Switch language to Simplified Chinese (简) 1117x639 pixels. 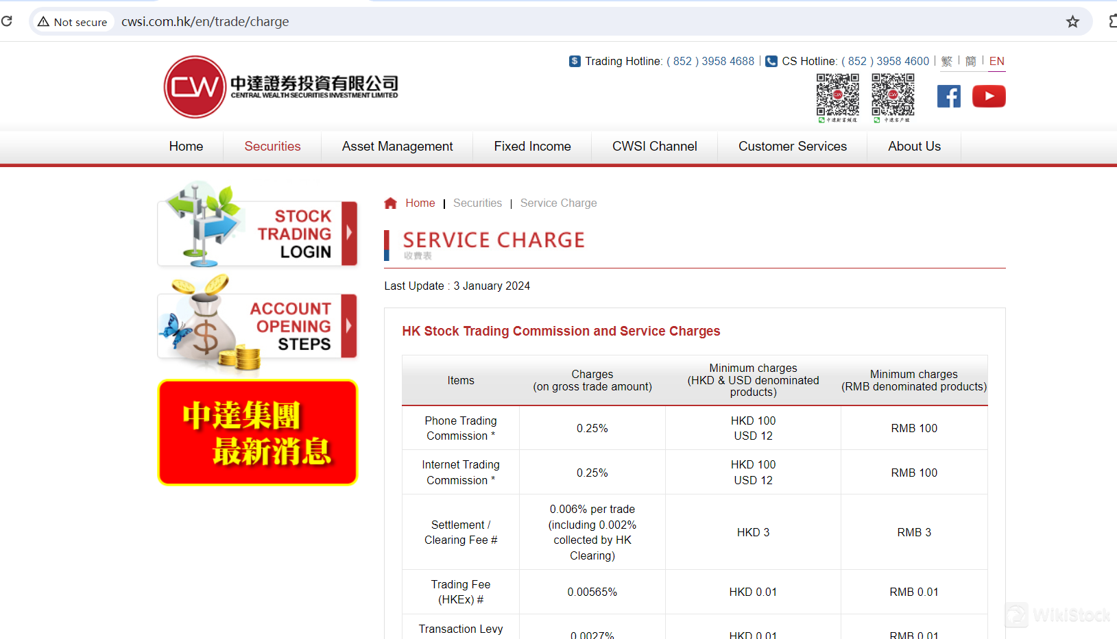coord(971,61)
